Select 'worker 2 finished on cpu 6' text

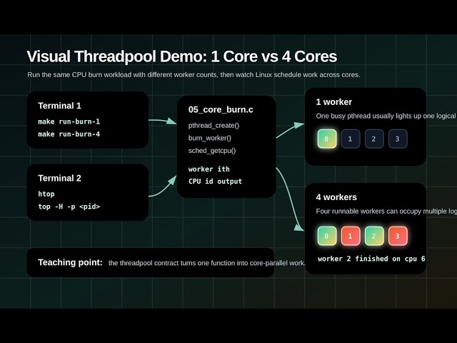371,259
